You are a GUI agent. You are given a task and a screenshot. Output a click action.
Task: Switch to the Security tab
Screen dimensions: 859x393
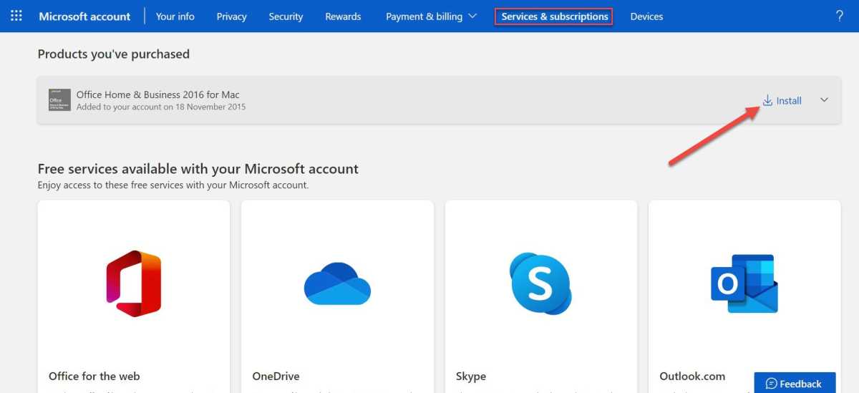coord(286,16)
